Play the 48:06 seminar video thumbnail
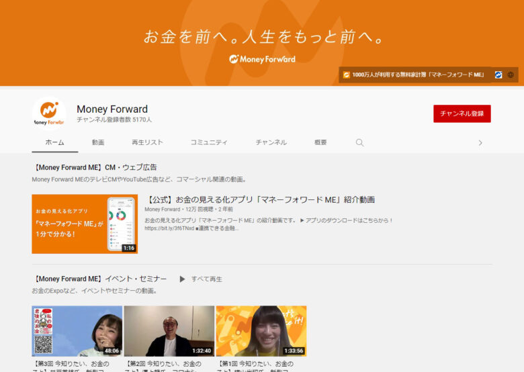The width and height of the screenshot is (524, 372). tap(77, 331)
